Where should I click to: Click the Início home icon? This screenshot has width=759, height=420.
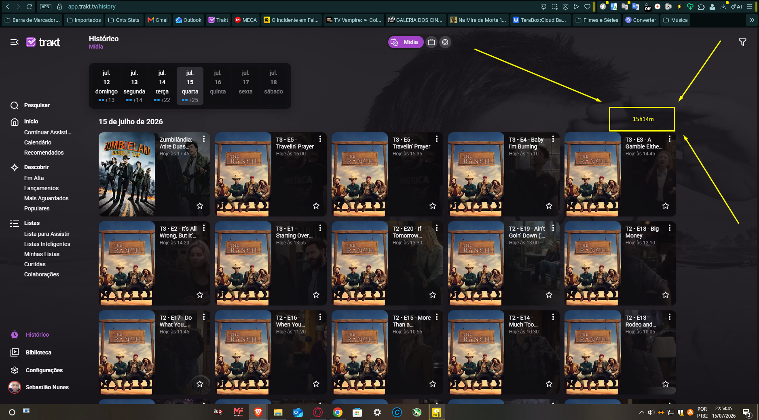tap(15, 122)
